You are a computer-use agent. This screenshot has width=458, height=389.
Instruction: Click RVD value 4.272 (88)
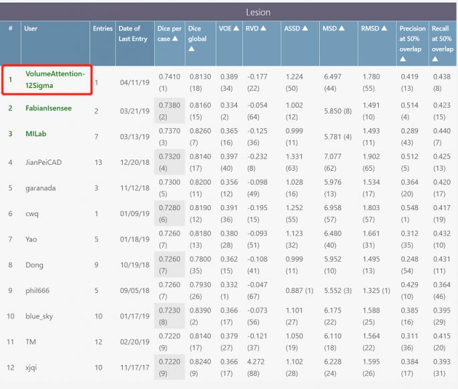(x=256, y=368)
